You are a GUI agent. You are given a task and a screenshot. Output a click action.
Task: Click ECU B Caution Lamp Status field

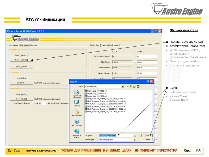[147, 56]
